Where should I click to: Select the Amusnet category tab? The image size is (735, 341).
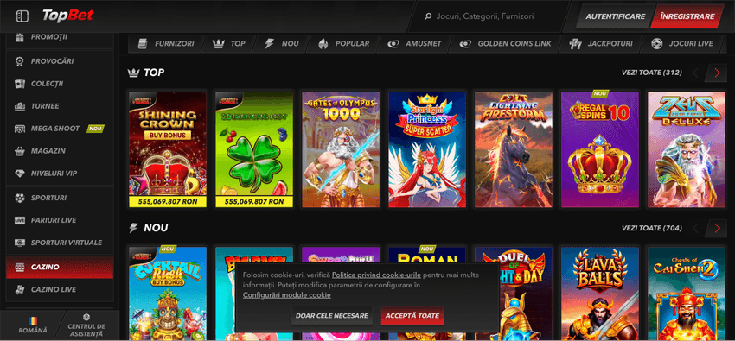tap(414, 43)
